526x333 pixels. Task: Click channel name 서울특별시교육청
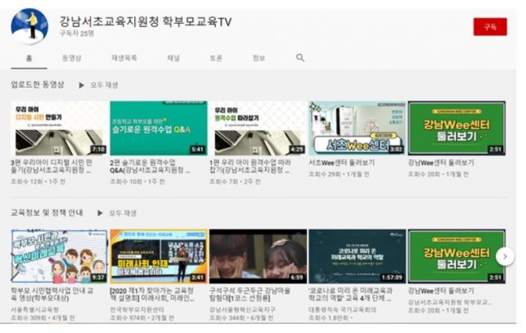(35, 310)
